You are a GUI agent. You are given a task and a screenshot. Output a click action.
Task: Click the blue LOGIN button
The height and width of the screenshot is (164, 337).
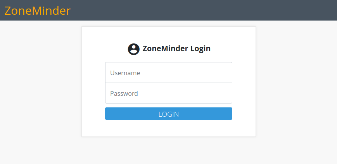[x=168, y=114]
